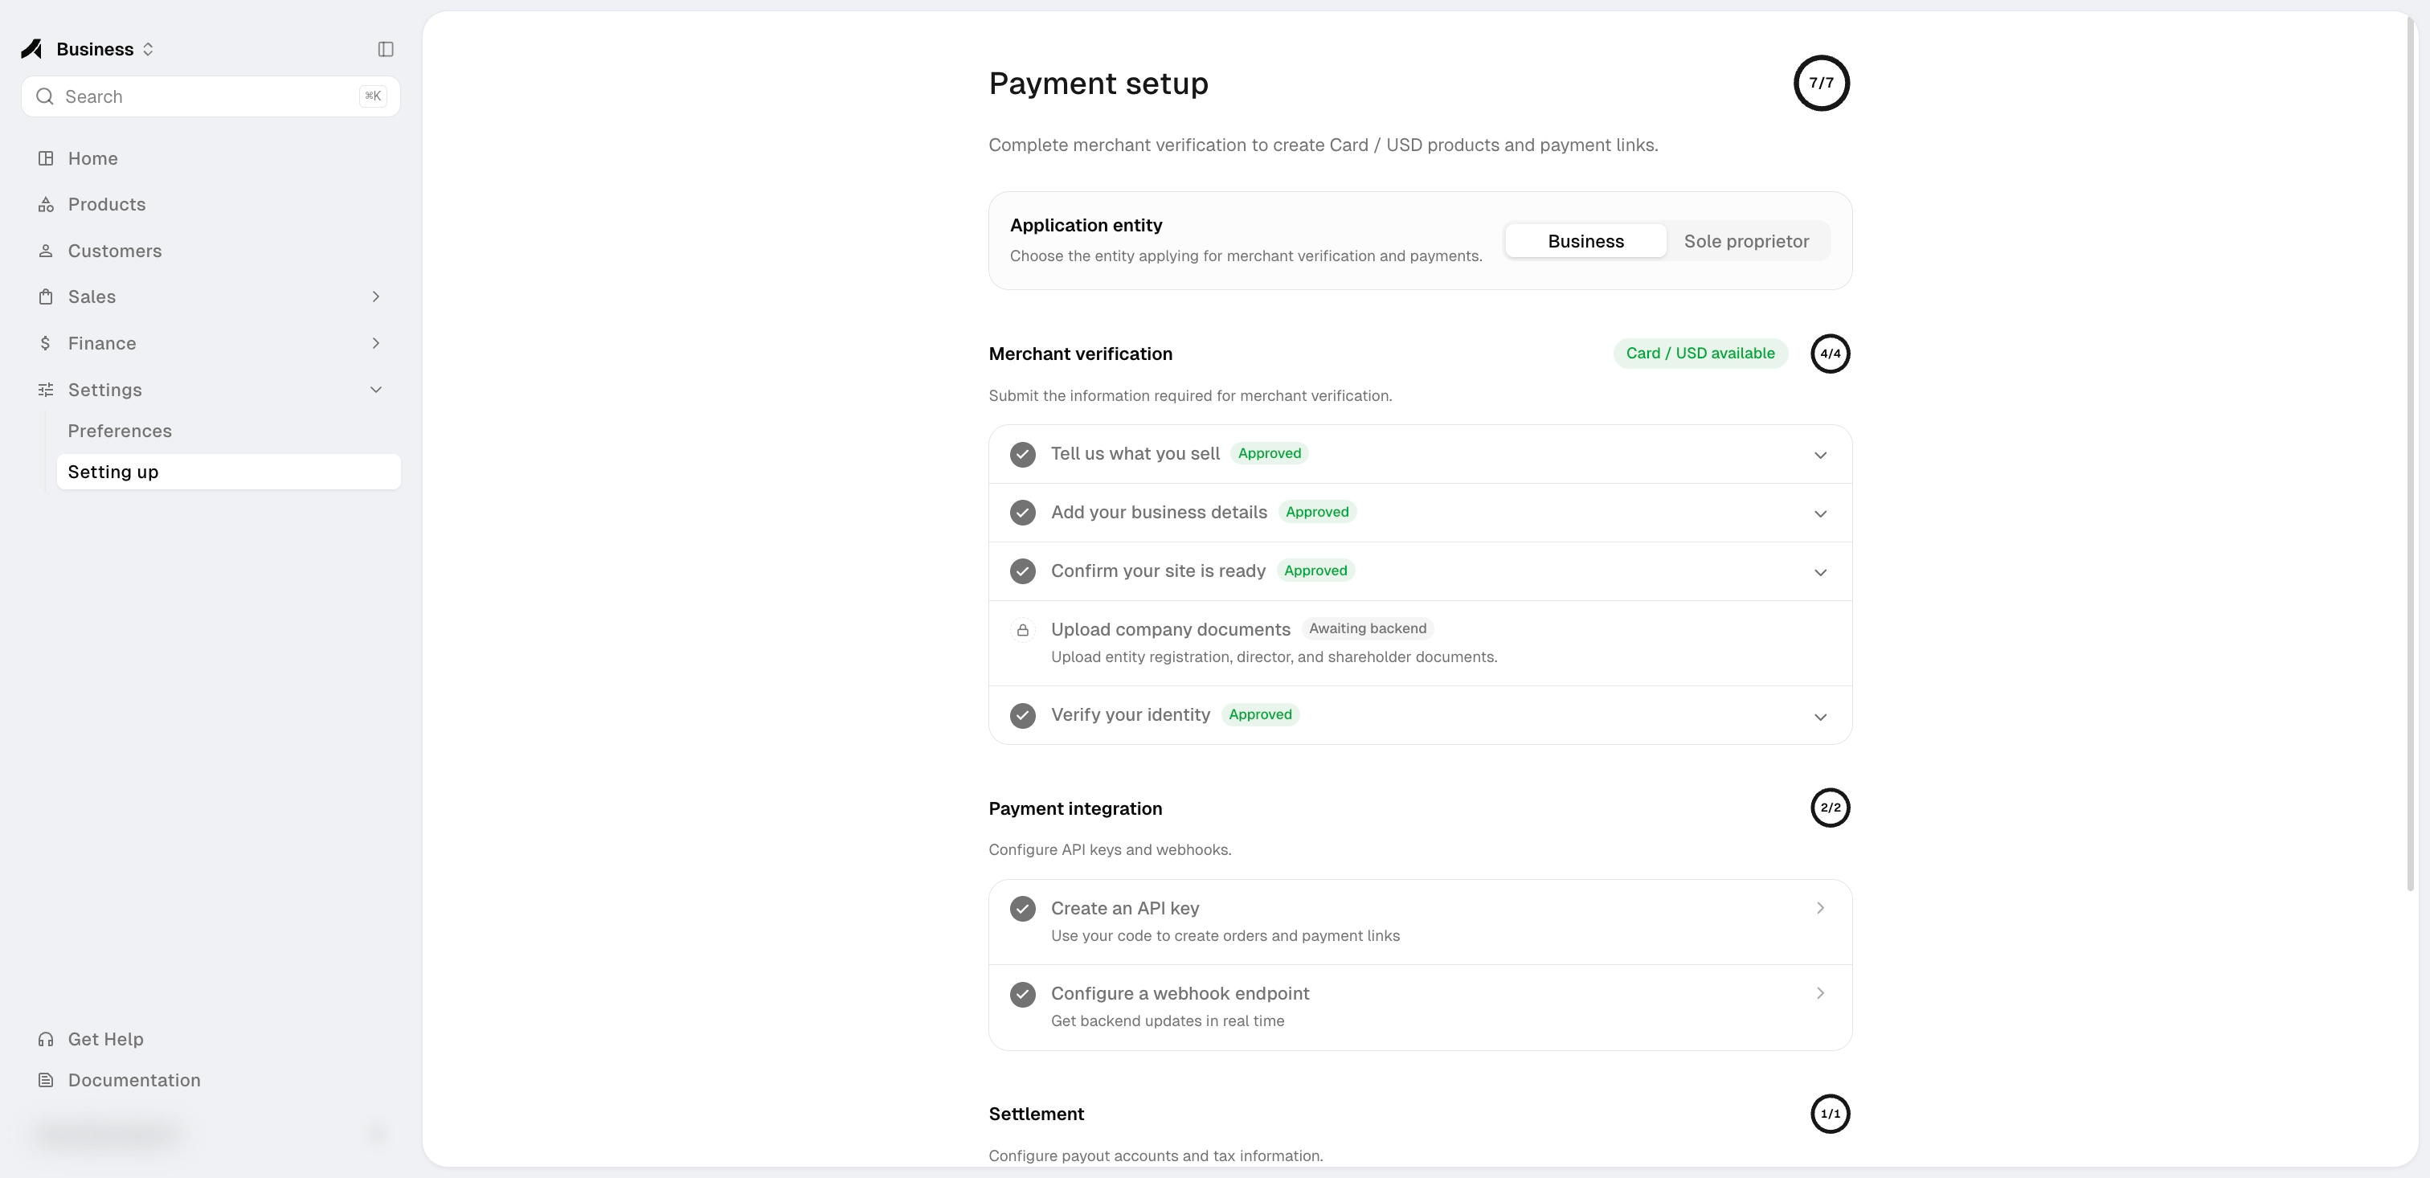Click the ⌘K shortcut hint in search
Viewport: 2430px width, 1178px height.
point(373,96)
